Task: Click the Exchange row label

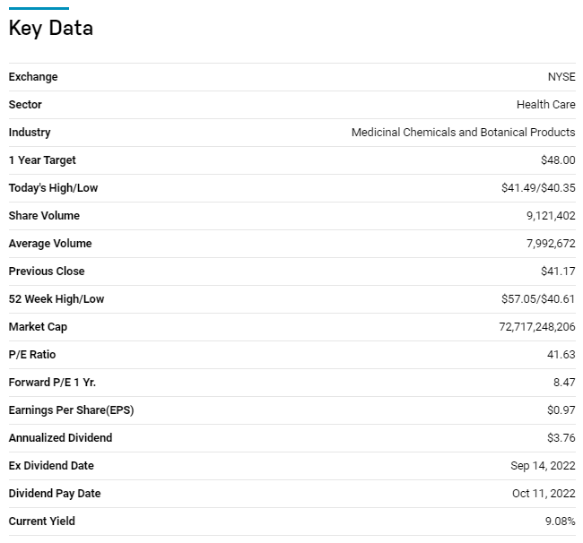Action: pyautogui.click(x=33, y=77)
